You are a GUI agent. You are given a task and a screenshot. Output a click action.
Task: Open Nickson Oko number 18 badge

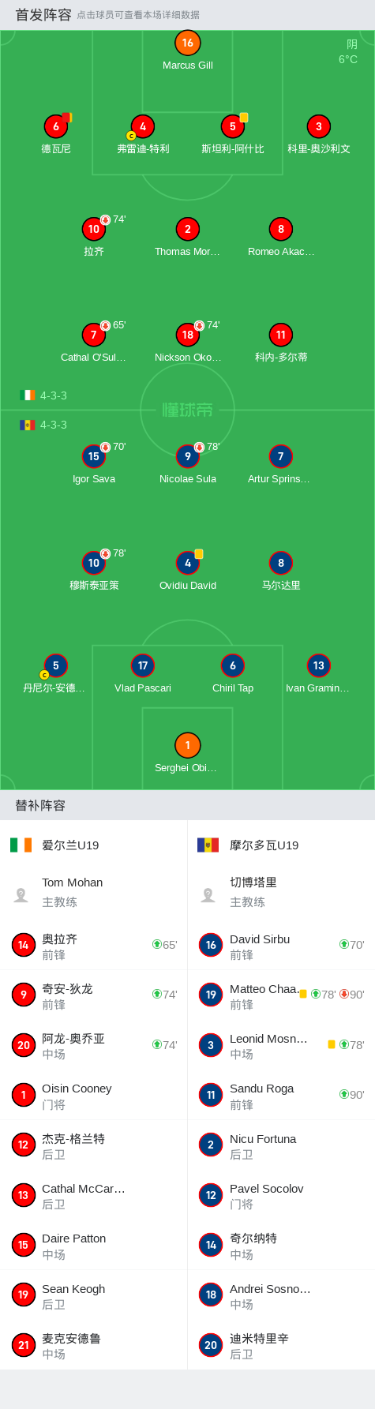tap(188, 335)
